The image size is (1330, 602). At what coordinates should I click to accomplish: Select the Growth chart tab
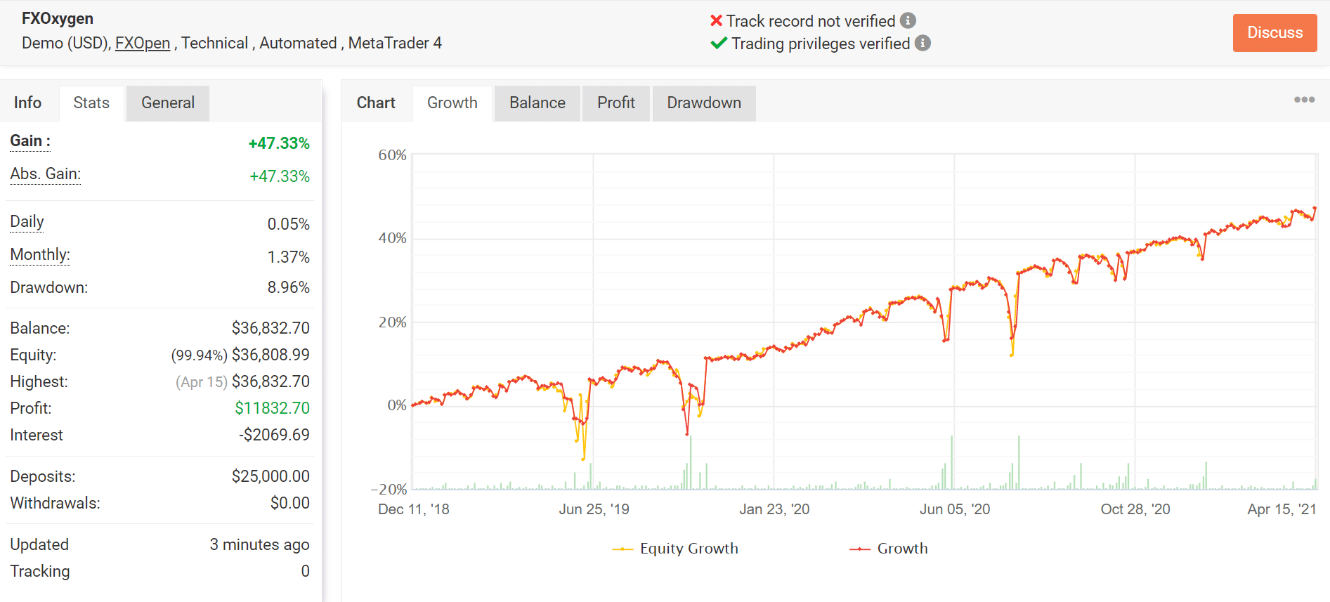(x=452, y=103)
